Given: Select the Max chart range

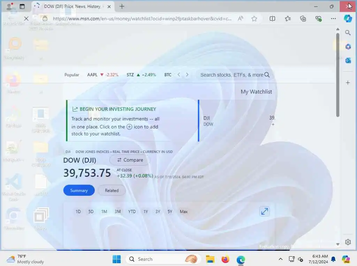Looking at the screenshot, I should tap(184, 212).
